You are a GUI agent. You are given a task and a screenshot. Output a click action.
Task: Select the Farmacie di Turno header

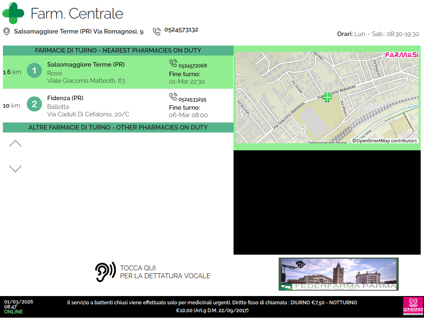click(x=118, y=51)
